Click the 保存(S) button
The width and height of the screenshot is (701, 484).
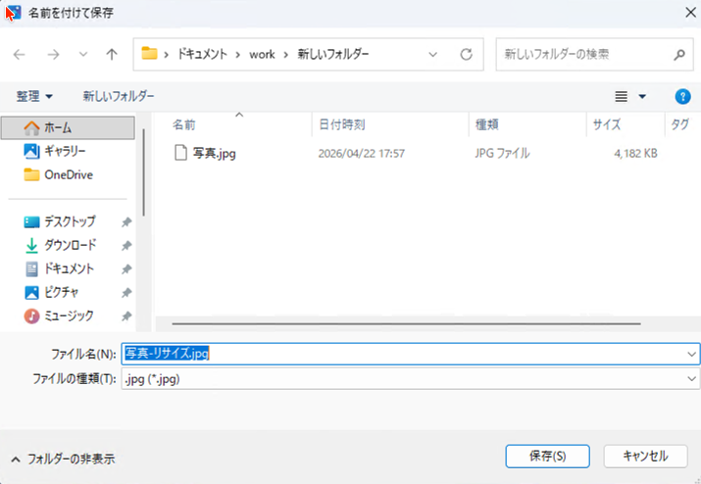(x=547, y=456)
